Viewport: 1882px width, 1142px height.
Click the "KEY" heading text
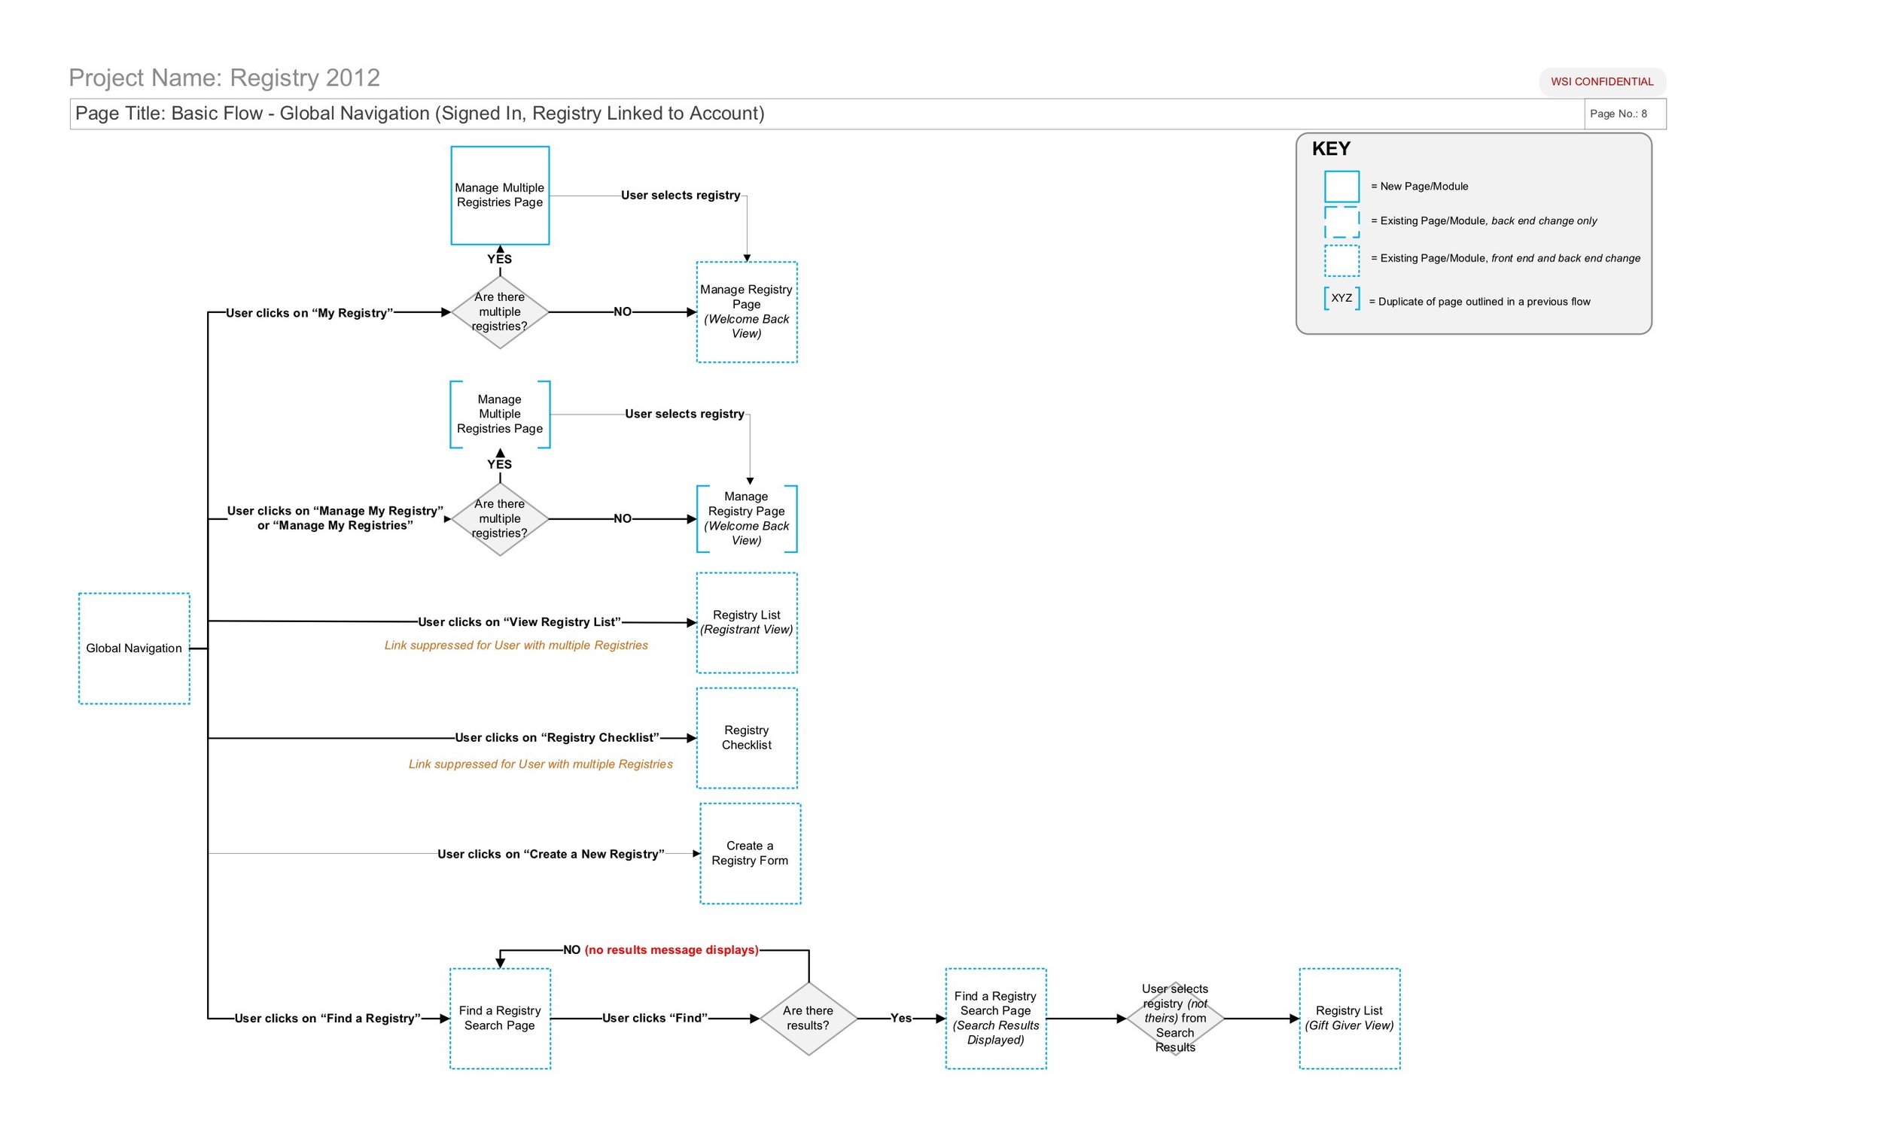tap(1330, 149)
